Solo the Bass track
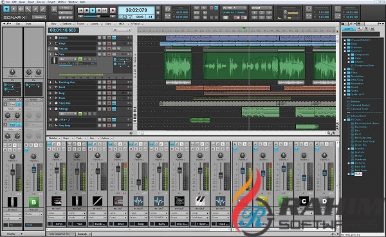The image size is (386, 237). tap(104, 98)
